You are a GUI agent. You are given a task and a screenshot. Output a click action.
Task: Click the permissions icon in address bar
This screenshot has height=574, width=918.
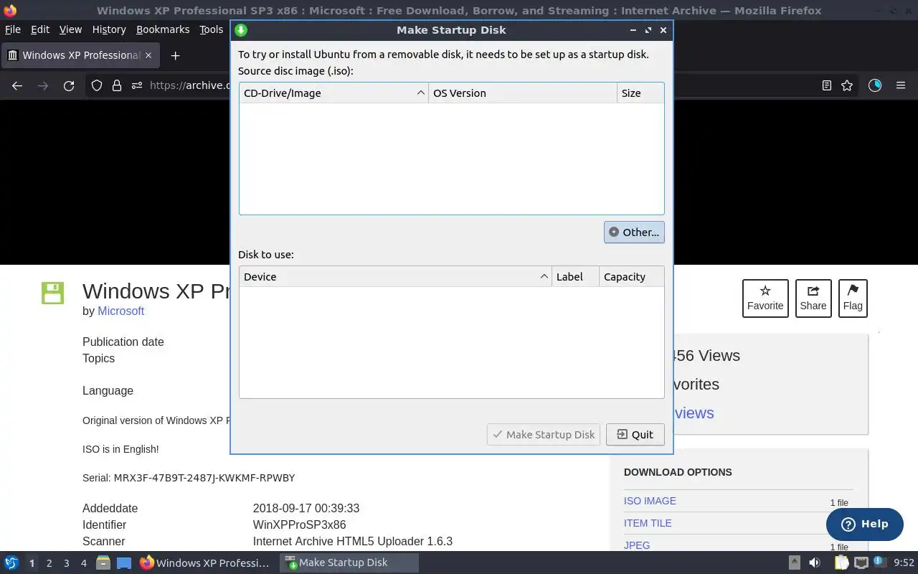tap(136, 85)
